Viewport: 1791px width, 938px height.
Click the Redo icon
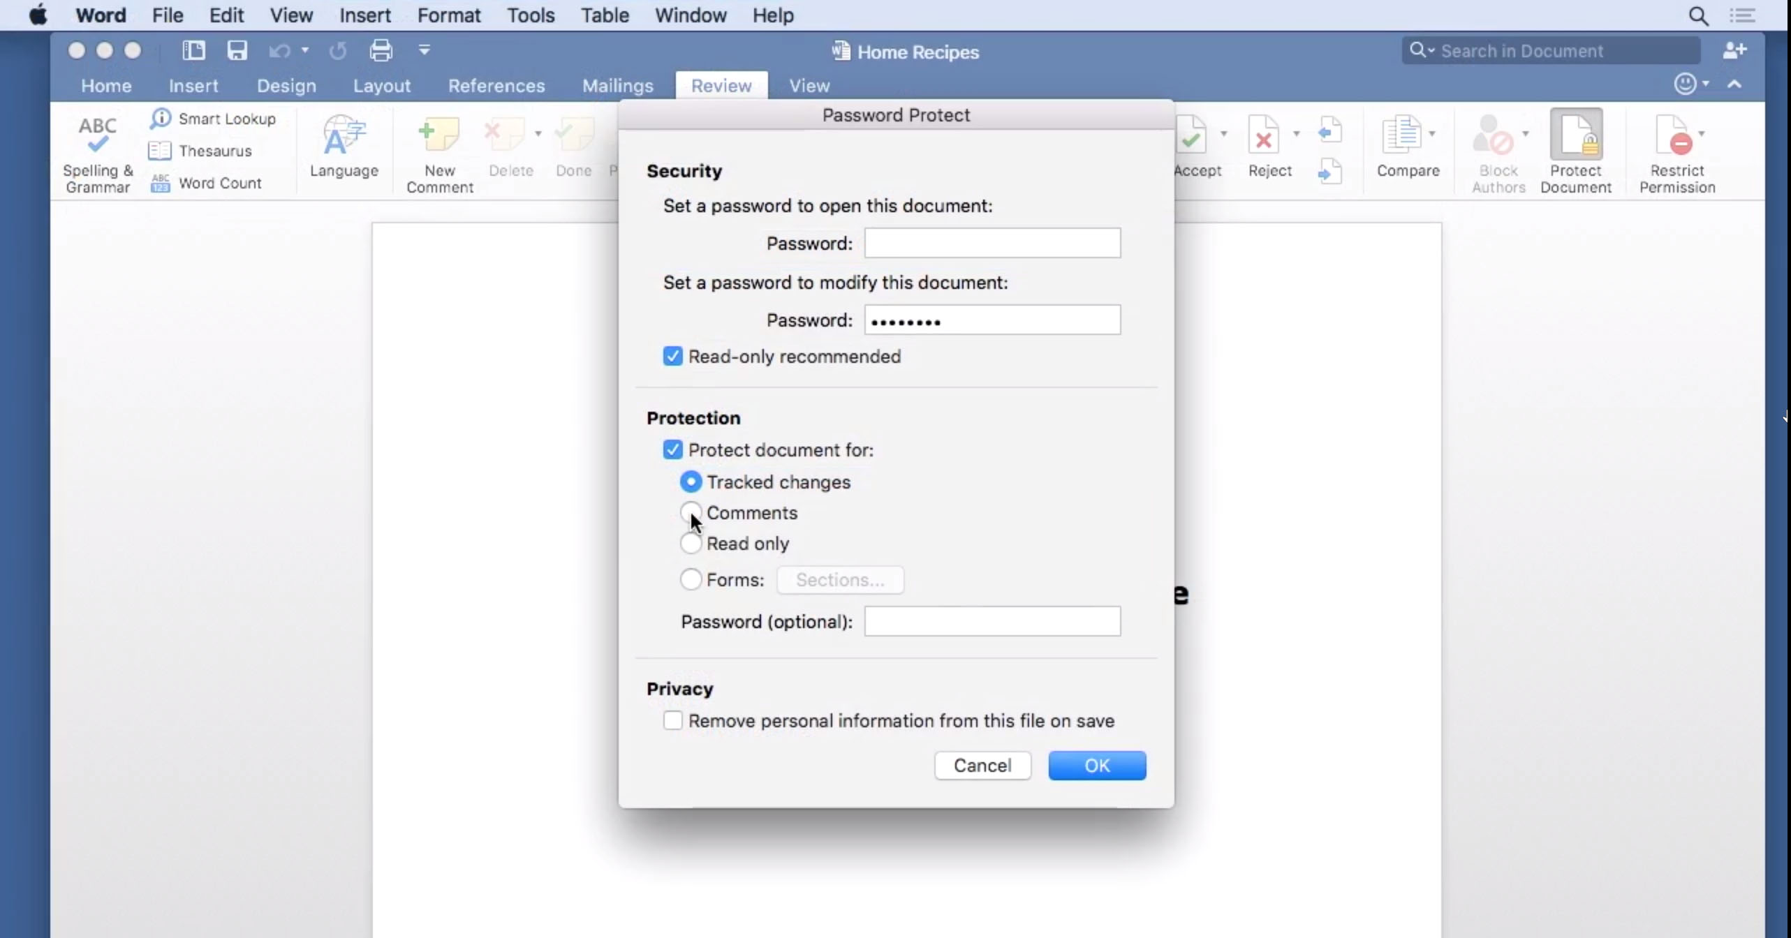[338, 51]
